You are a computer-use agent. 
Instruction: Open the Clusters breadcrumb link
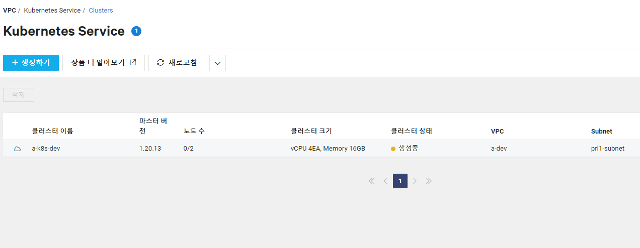pyautogui.click(x=101, y=10)
